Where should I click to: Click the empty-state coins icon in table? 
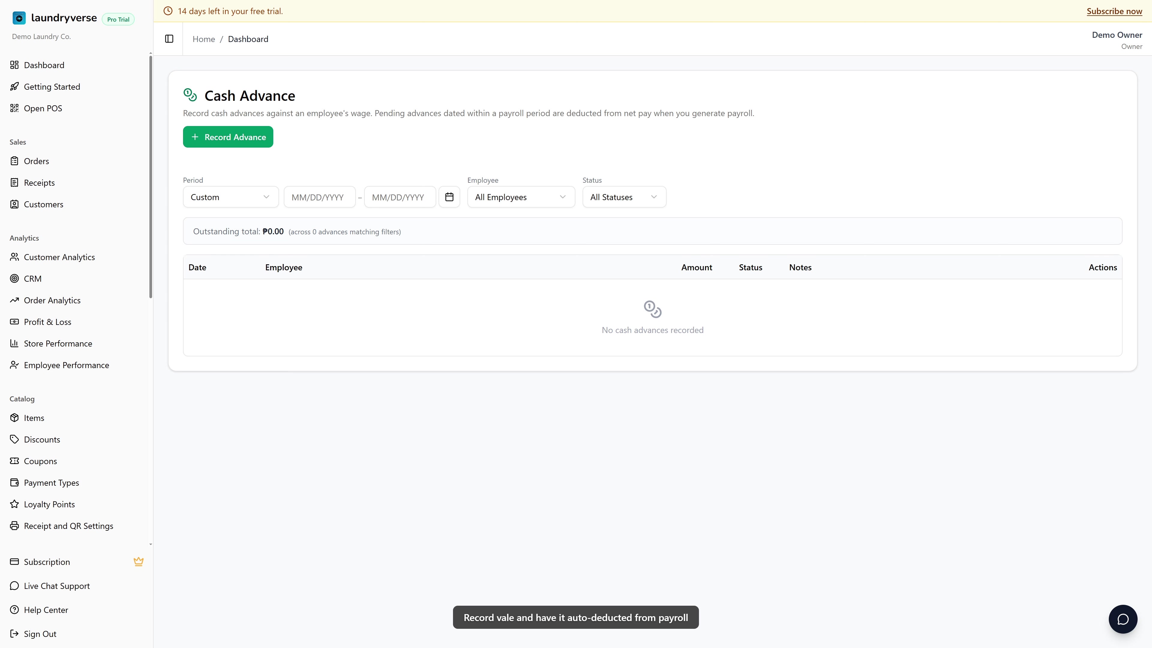[x=652, y=309]
